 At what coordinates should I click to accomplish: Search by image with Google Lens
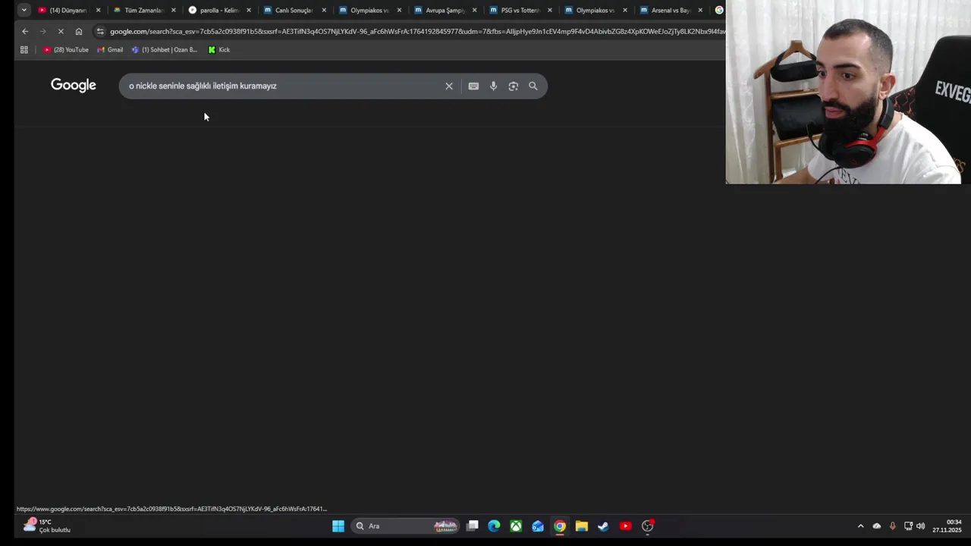pos(513,86)
